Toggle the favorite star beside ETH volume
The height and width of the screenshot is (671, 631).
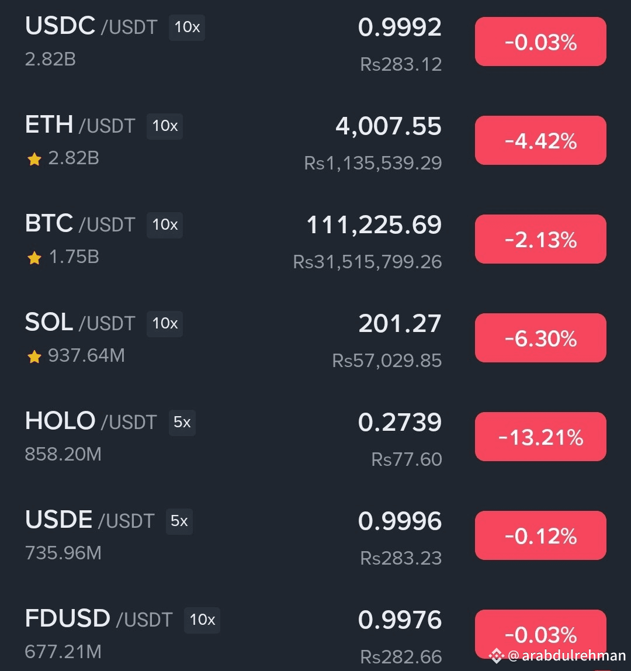(34, 159)
